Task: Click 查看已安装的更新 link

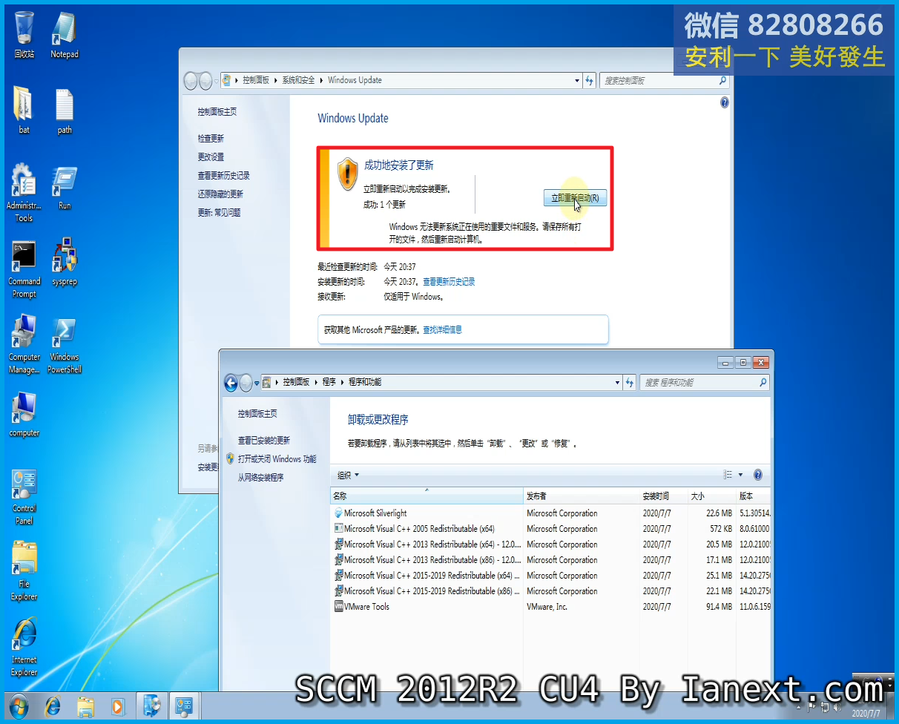Action: [264, 441]
